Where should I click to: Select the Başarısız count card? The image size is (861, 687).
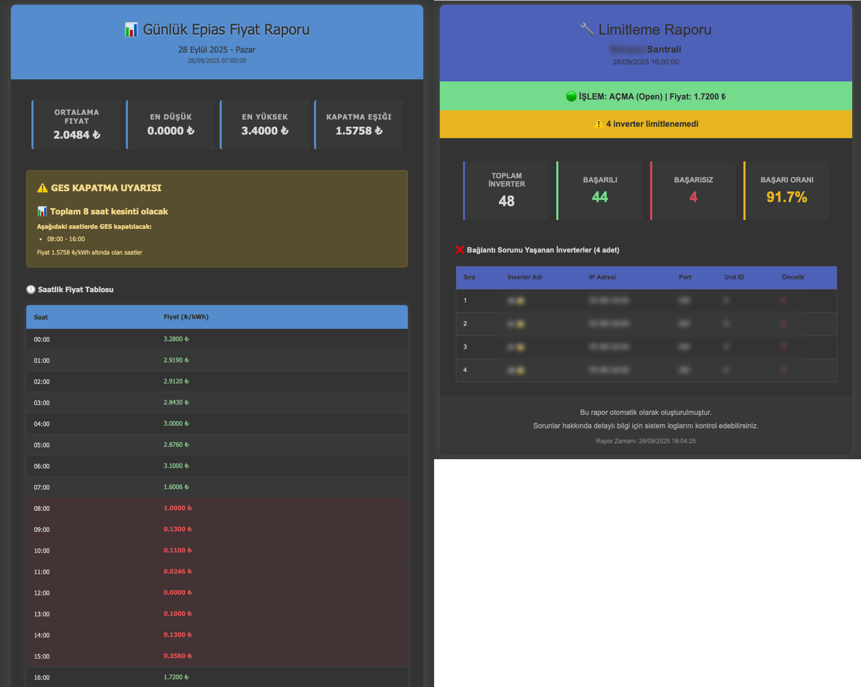click(693, 191)
